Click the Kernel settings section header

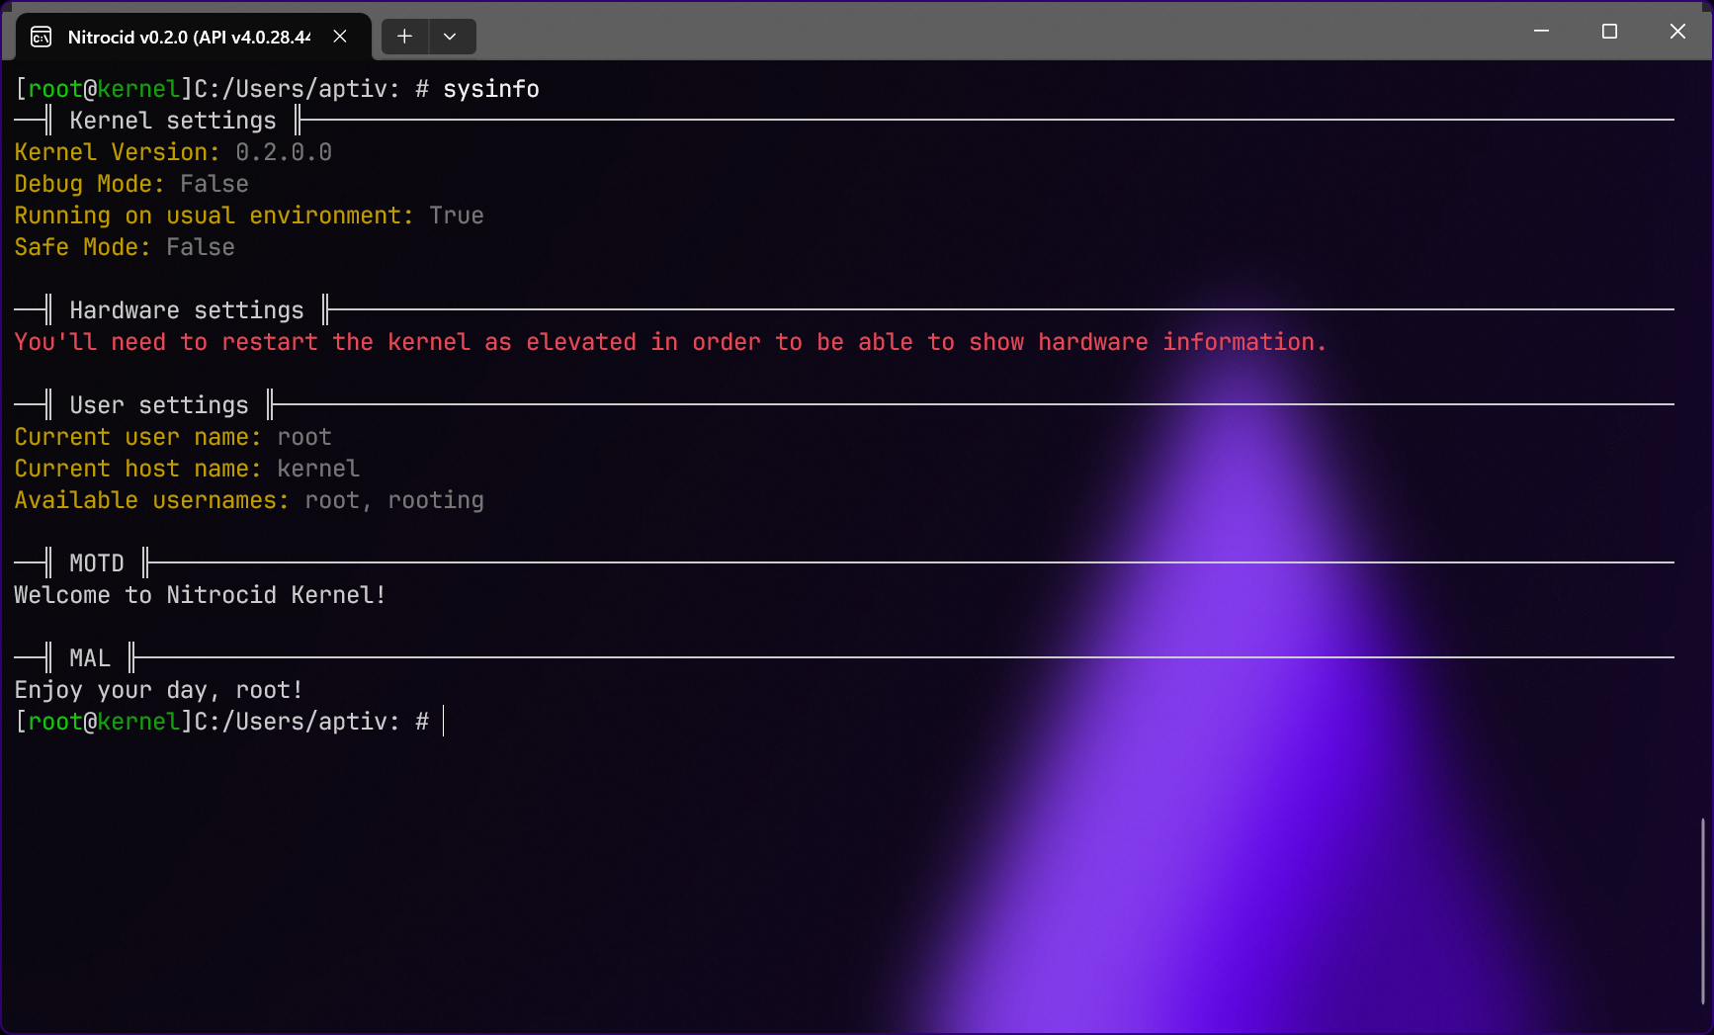173,121
